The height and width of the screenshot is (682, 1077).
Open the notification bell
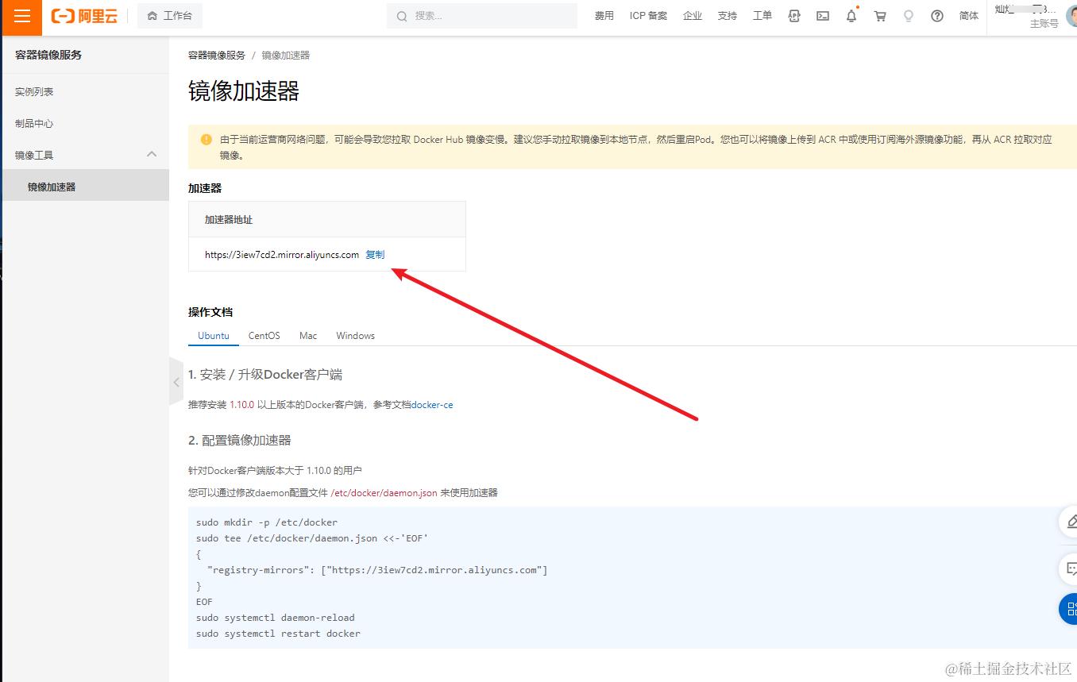851,16
